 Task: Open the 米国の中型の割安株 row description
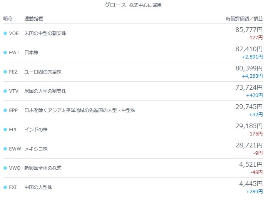pos(45,33)
